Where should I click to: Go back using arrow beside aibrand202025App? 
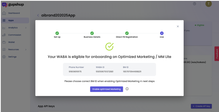point(38,15)
